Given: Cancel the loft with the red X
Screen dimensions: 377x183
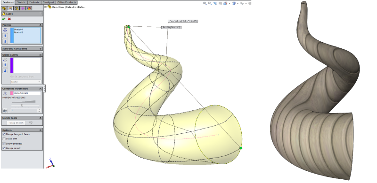Looking at the screenshot, I should coord(9,19).
